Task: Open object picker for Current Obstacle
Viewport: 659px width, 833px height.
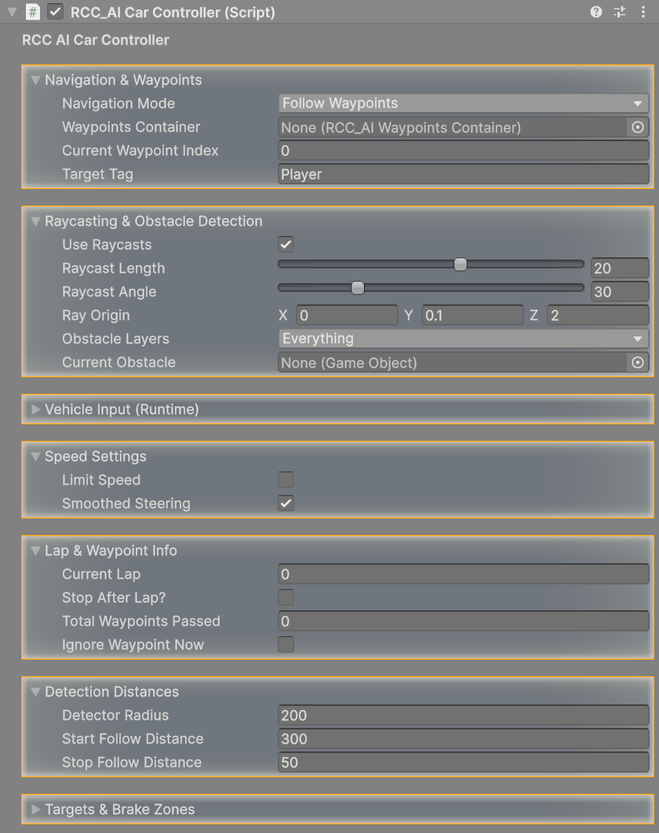Action: click(x=638, y=362)
